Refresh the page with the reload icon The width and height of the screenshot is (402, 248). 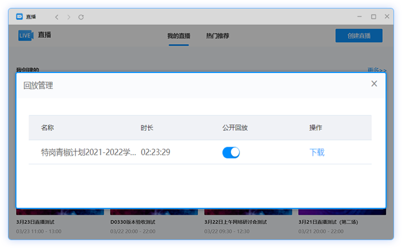point(81,17)
